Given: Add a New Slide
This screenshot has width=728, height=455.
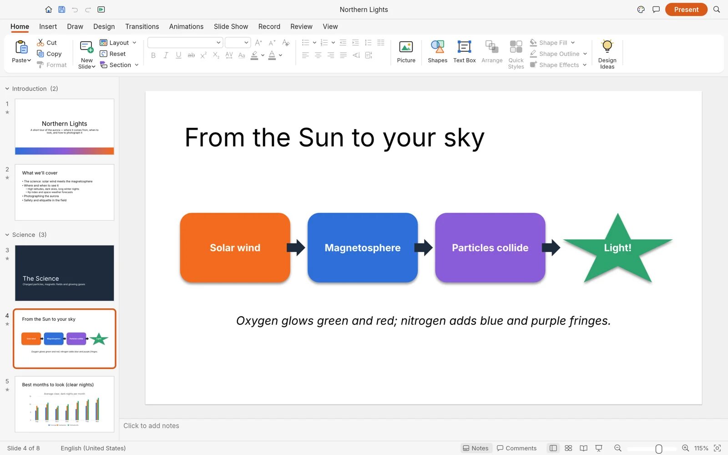Looking at the screenshot, I should 86,55.
